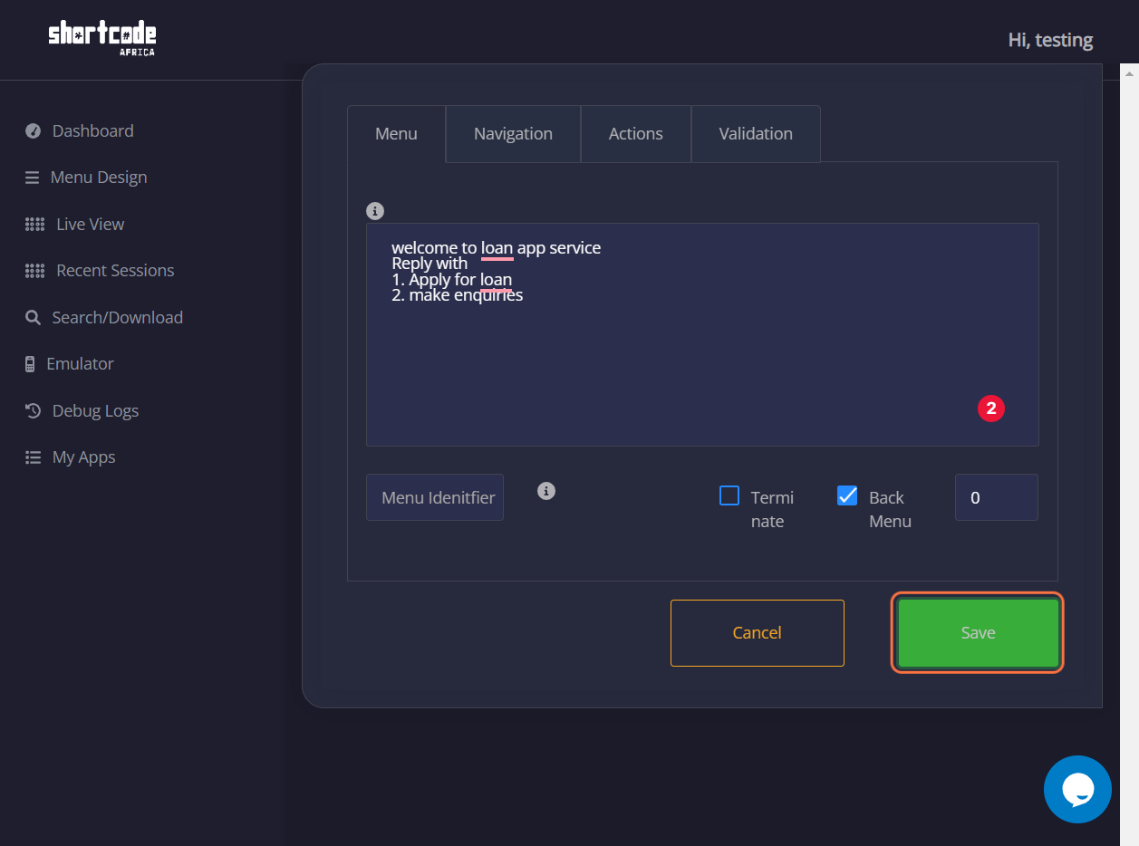This screenshot has width=1139, height=846.
Task: Launch the Emulator page
Action: click(80, 364)
